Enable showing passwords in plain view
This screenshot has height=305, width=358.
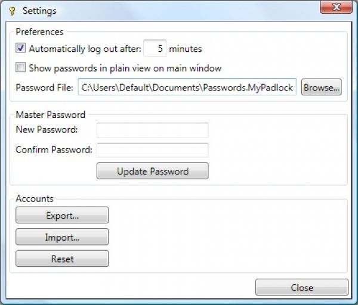click(21, 68)
